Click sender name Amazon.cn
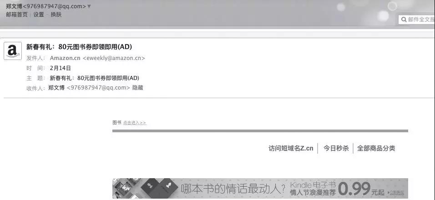435x200 pixels. coord(65,58)
